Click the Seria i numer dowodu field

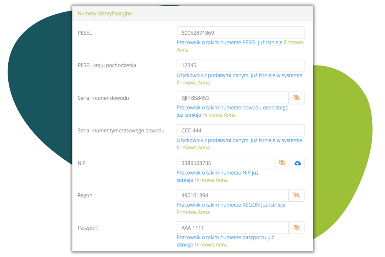tap(232, 98)
